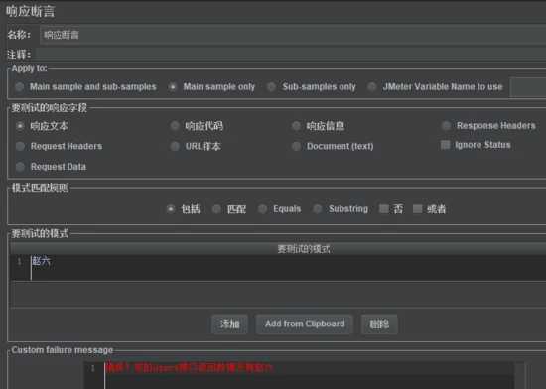Click Add from Clipboard button

(305, 324)
